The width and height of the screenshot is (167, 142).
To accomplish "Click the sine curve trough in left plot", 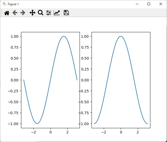I will click(37, 123).
